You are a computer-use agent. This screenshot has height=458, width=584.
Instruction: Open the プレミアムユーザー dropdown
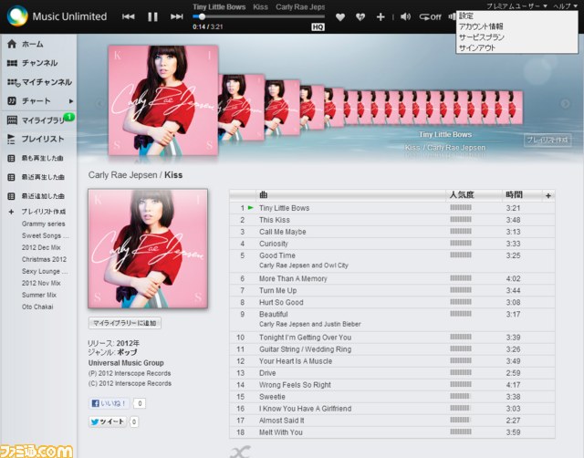[x=517, y=6]
